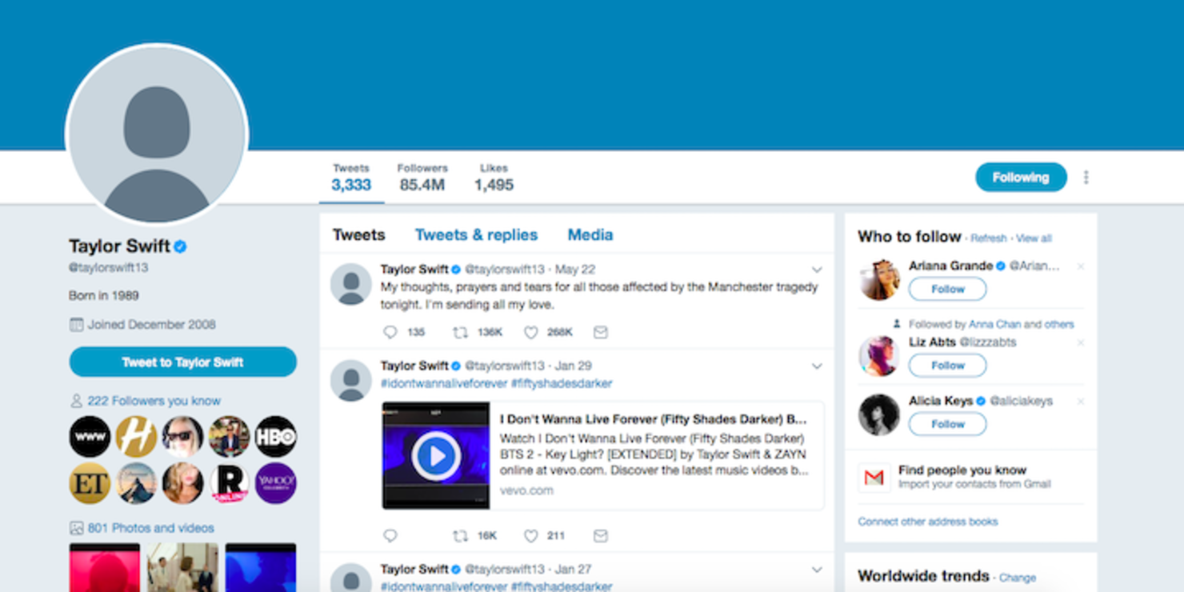Open the vevo.com link card title
The image size is (1184, 592).
click(654, 419)
